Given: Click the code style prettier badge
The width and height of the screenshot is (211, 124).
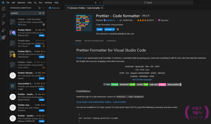Looking at the screenshot, I should tap(157, 85).
